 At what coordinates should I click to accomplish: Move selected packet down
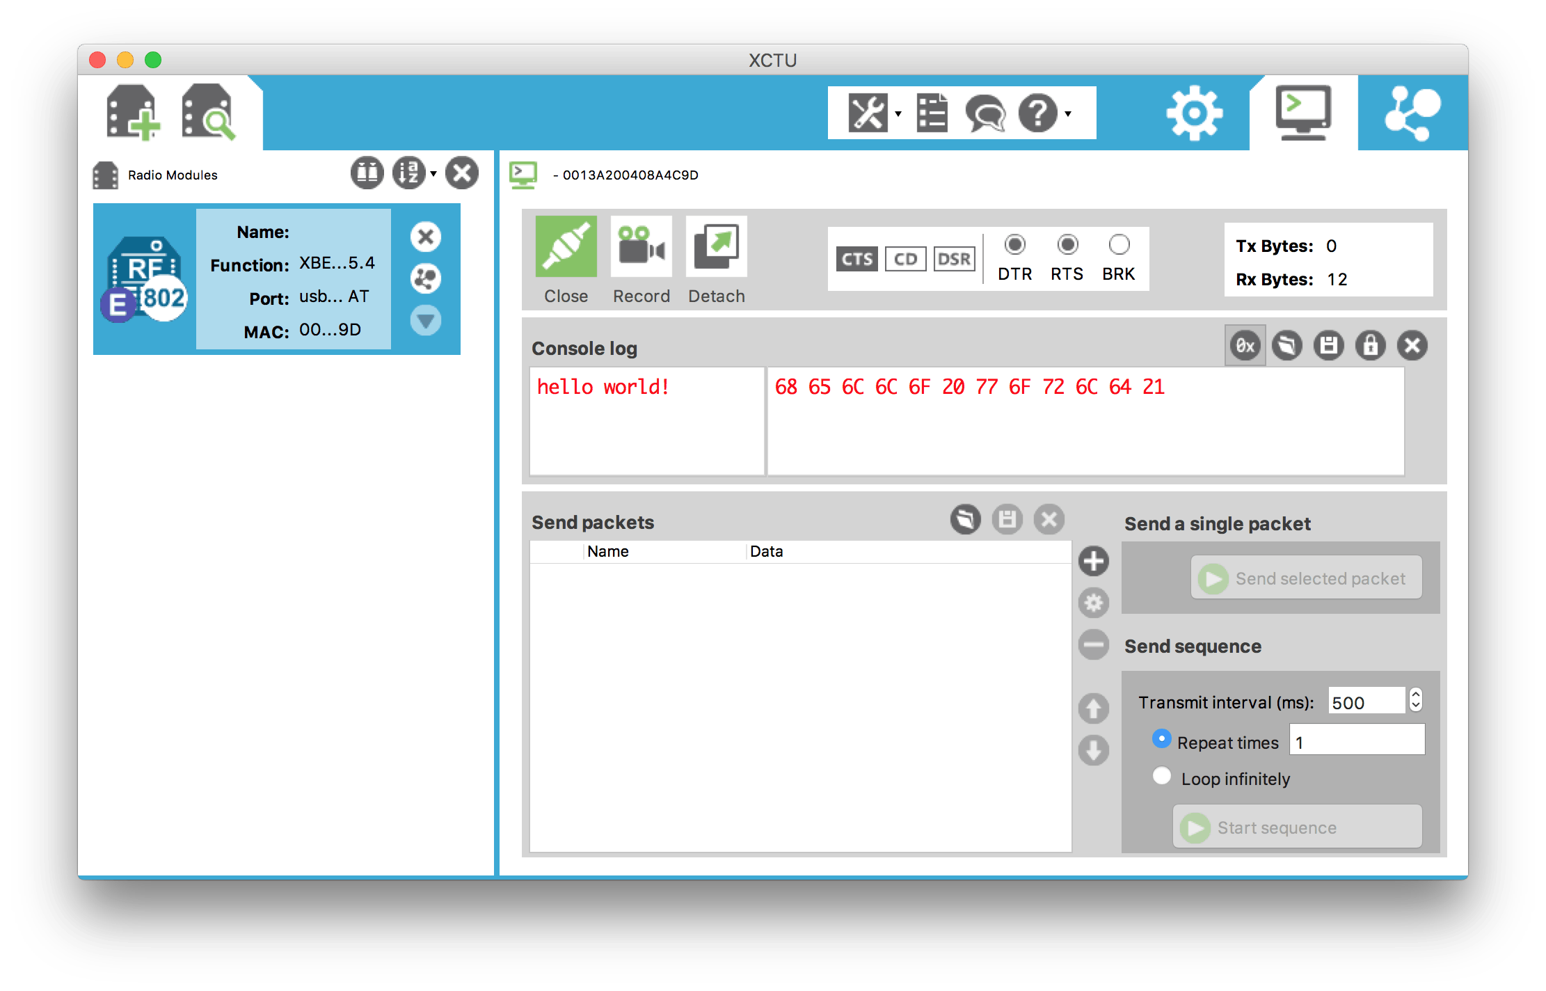[1094, 750]
